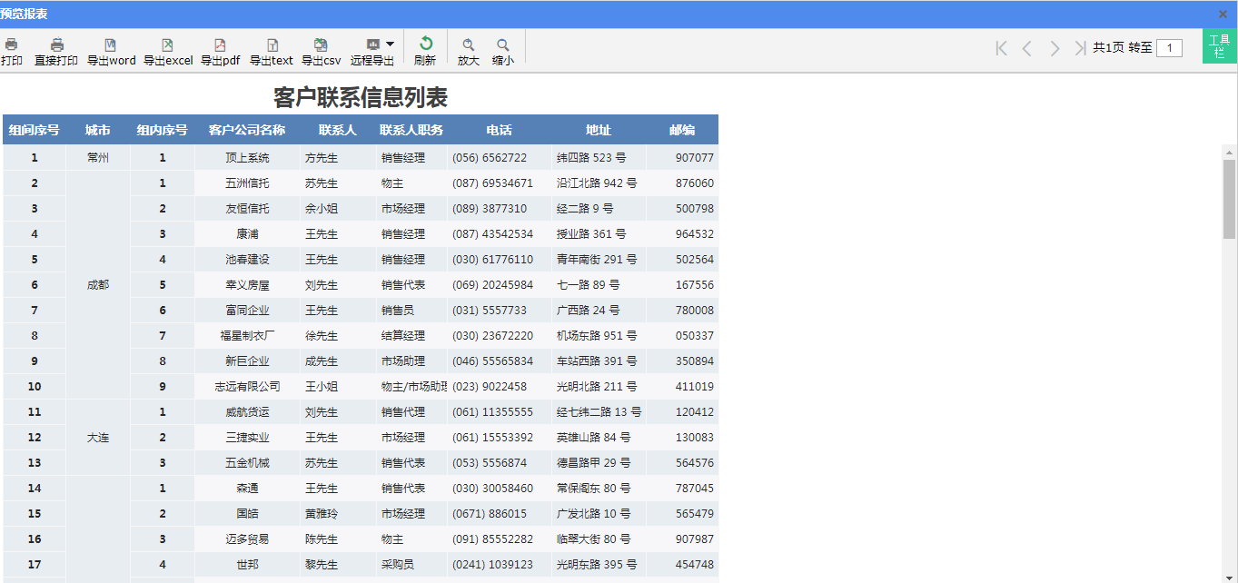Click the Direct Print (直接打印) icon
This screenshot has height=583, width=1238.
[56, 45]
